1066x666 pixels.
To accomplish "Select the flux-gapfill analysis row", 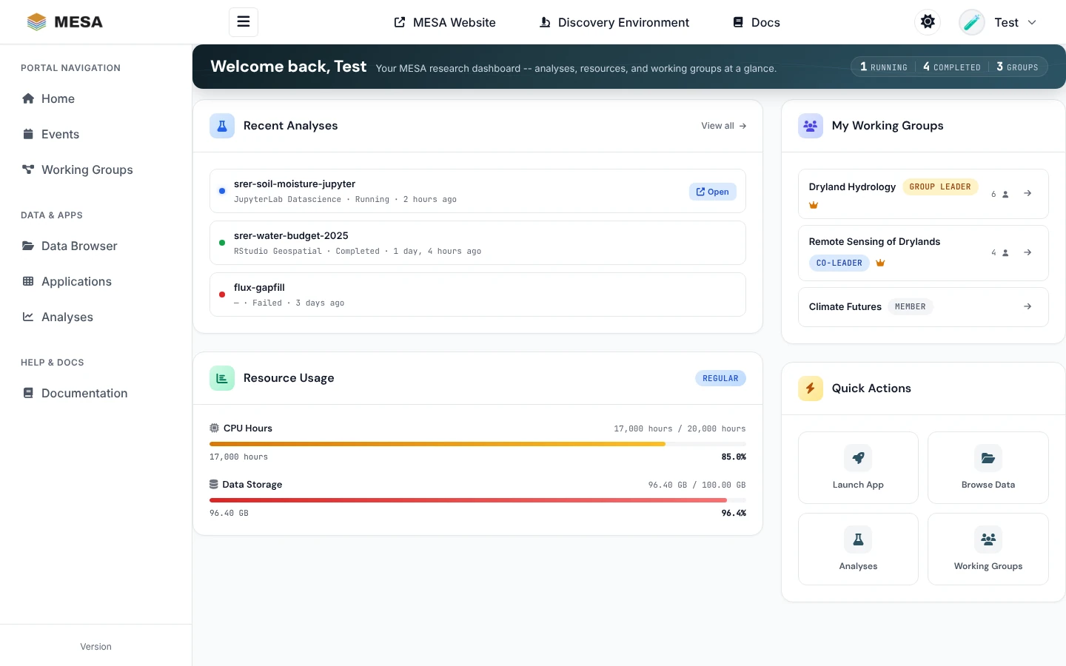I will tap(477, 295).
